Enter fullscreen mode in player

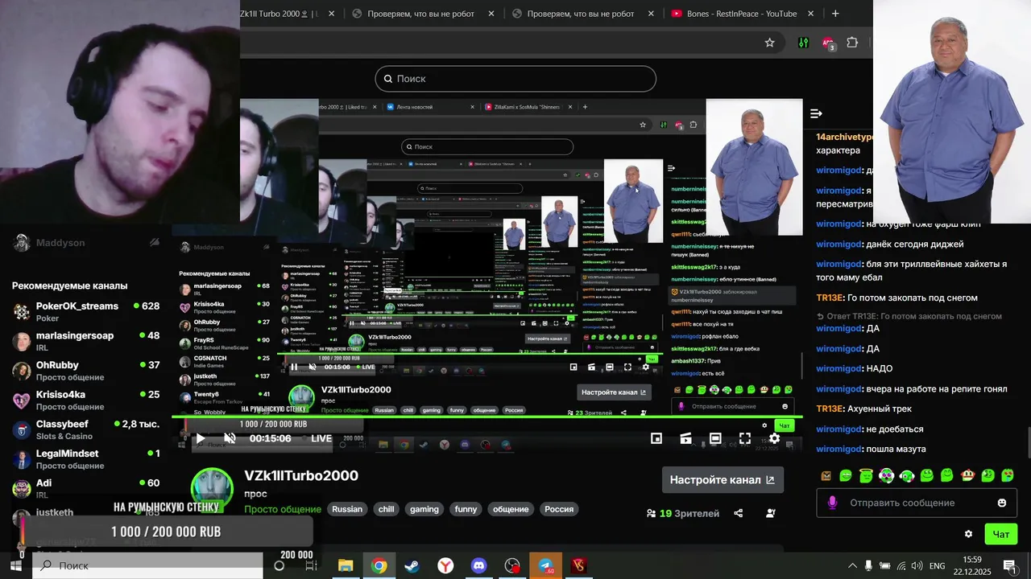pos(745,438)
